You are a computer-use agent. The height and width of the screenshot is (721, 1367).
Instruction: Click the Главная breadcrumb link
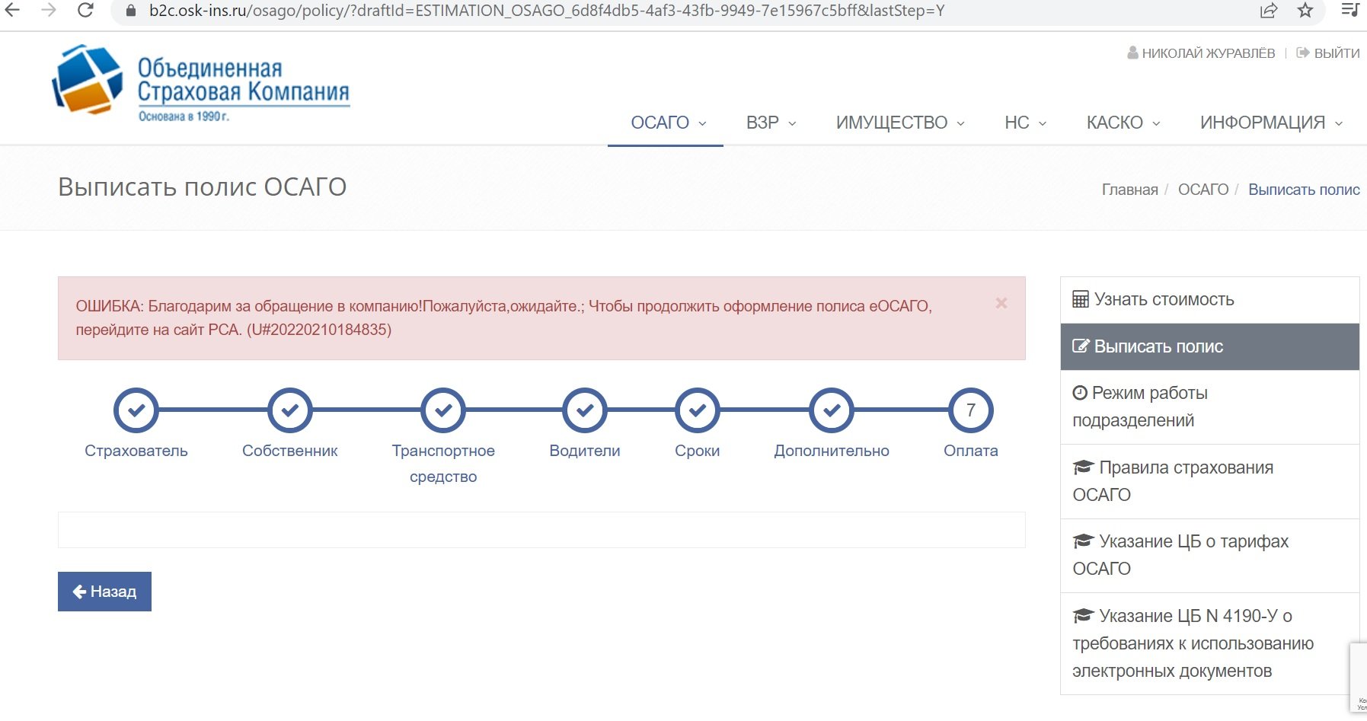(x=1129, y=190)
